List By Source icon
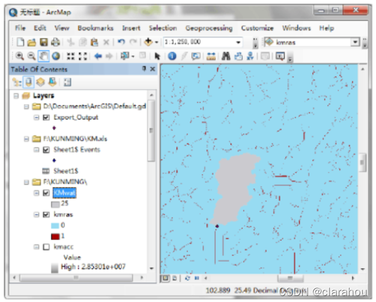Image resolution: width=376 pixels, height=302 pixels. 29,82
